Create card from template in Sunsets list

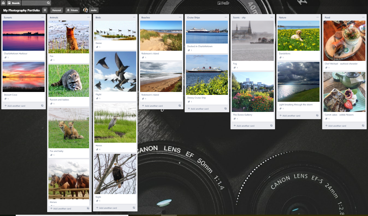pyautogui.click(x=42, y=106)
